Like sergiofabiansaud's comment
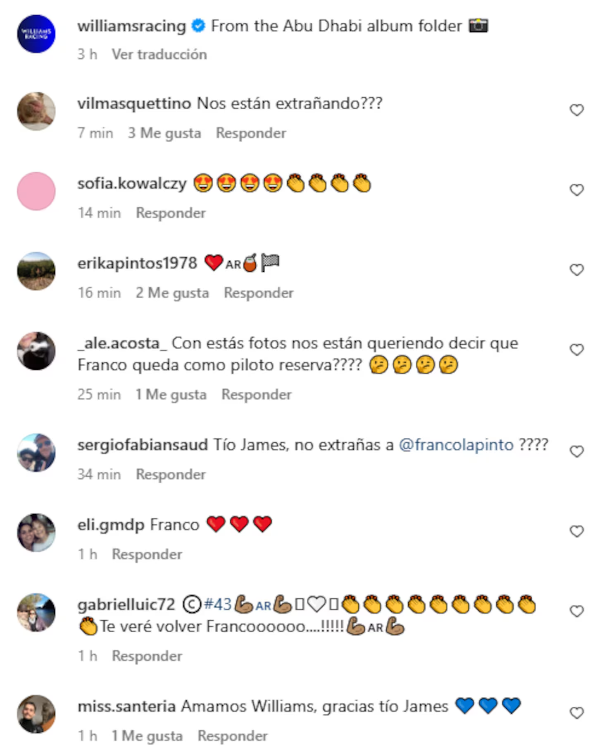This screenshot has height=753, width=595. pyautogui.click(x=576, y=451)
